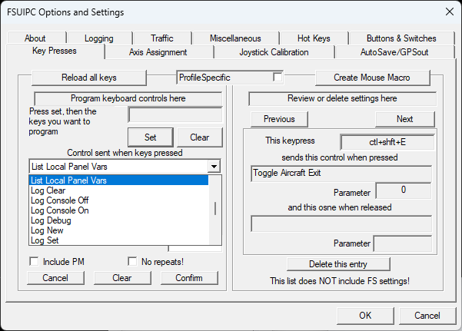Image resolution: width=462 pixels, height=331 pixels.
Task: Click Cancel at dialog bottom right
Action: (427, 316)
